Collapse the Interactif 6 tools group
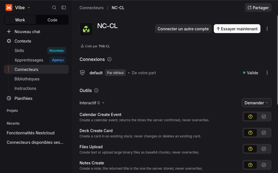 pos(92,103)
